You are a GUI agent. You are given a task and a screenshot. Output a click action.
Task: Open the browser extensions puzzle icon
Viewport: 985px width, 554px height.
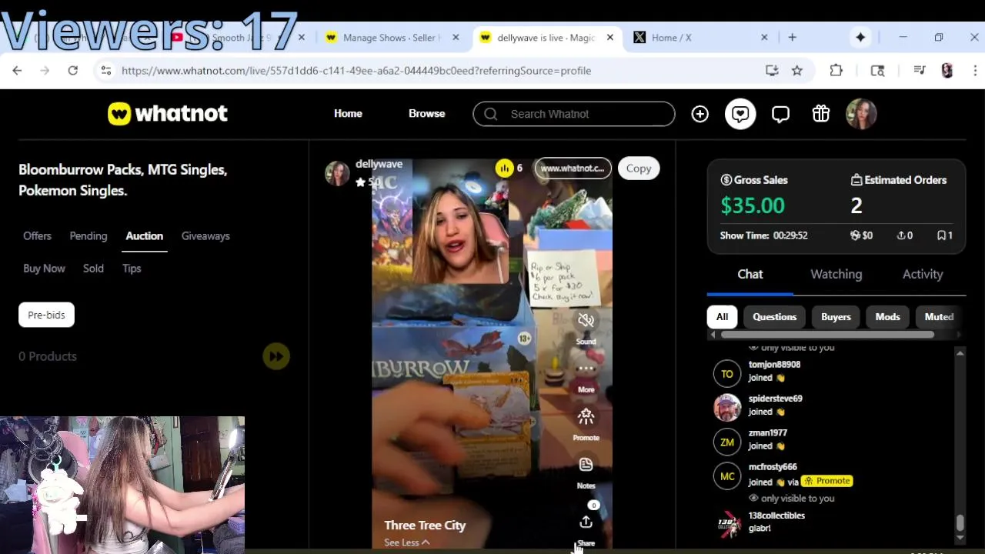click(836, 70)
